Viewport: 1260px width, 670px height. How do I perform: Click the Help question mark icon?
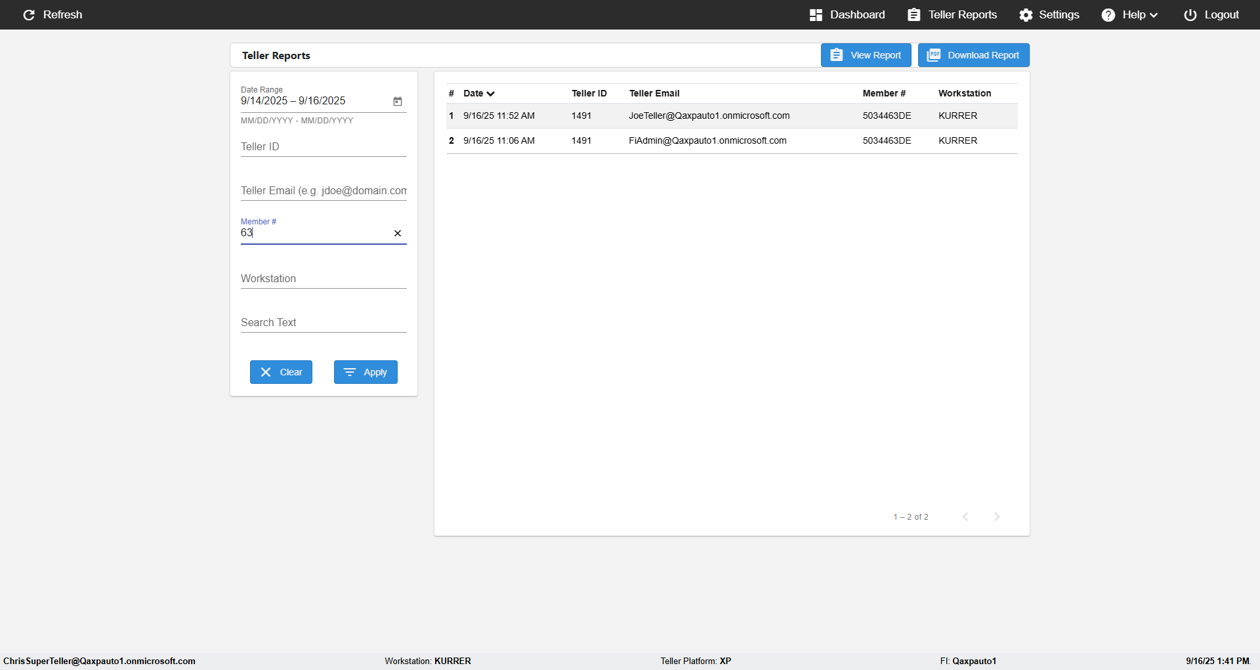point(1108,14)
